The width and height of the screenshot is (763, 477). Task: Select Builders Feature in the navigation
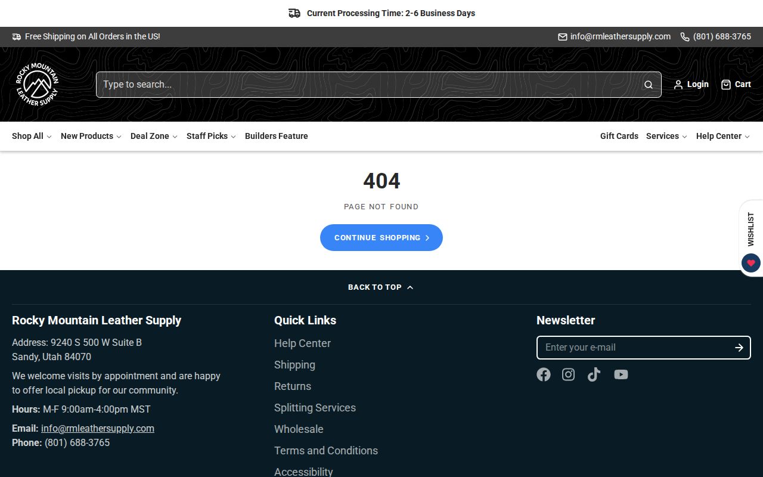coord(276,136)
